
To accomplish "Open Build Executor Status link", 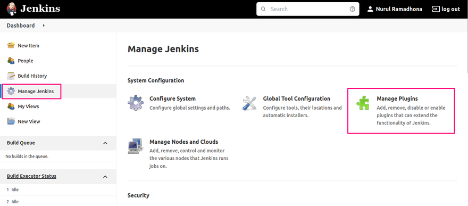I will [31, 176].
